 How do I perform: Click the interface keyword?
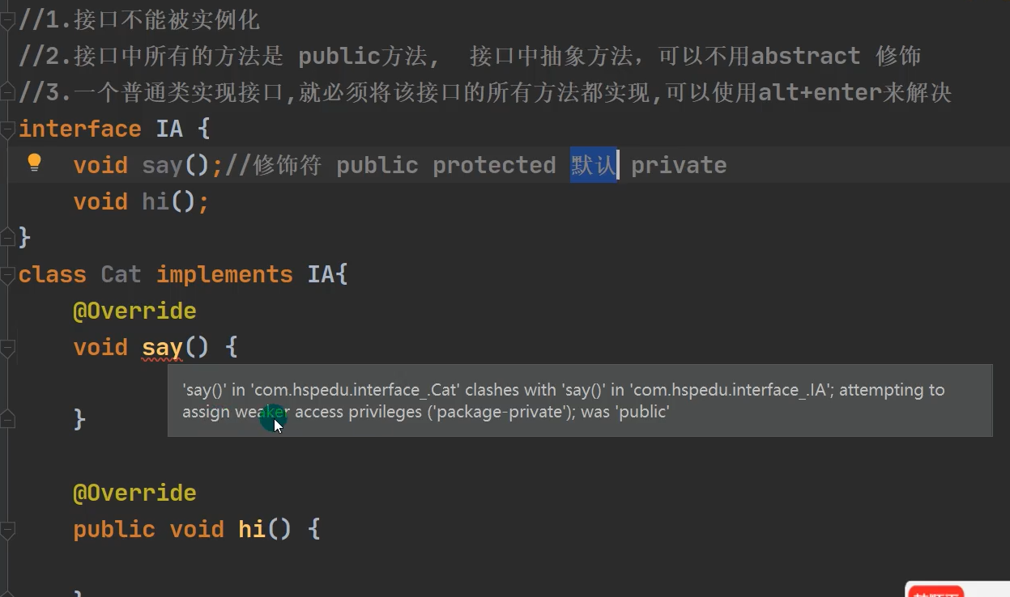[x=80, y=129]
